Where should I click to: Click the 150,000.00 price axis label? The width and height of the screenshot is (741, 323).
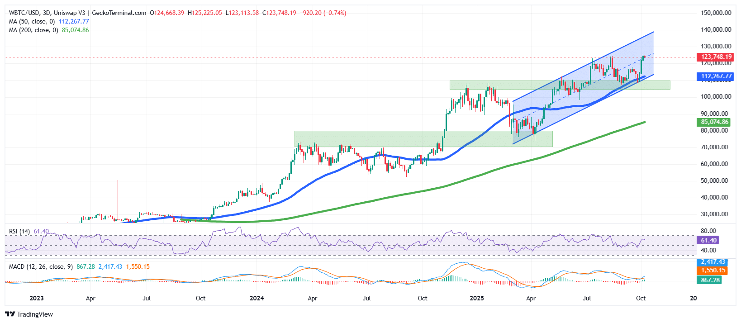[716, 13]
